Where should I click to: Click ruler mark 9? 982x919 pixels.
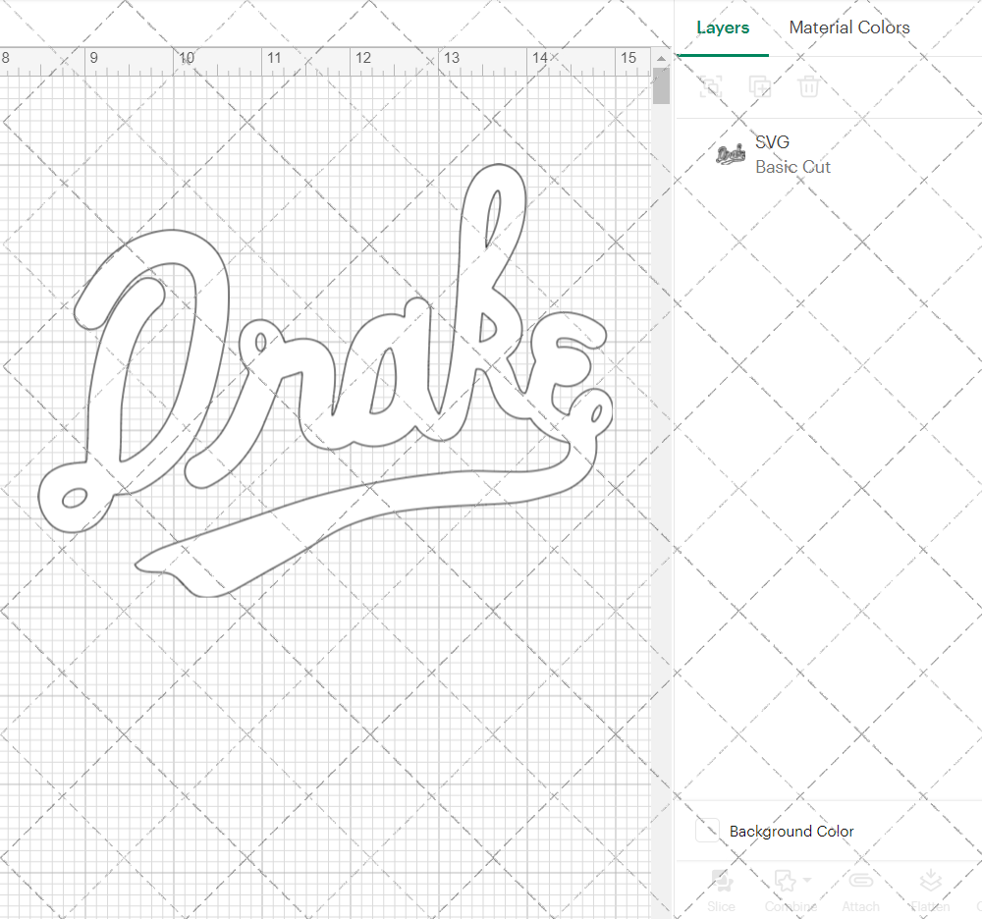[x=94, y=58]
